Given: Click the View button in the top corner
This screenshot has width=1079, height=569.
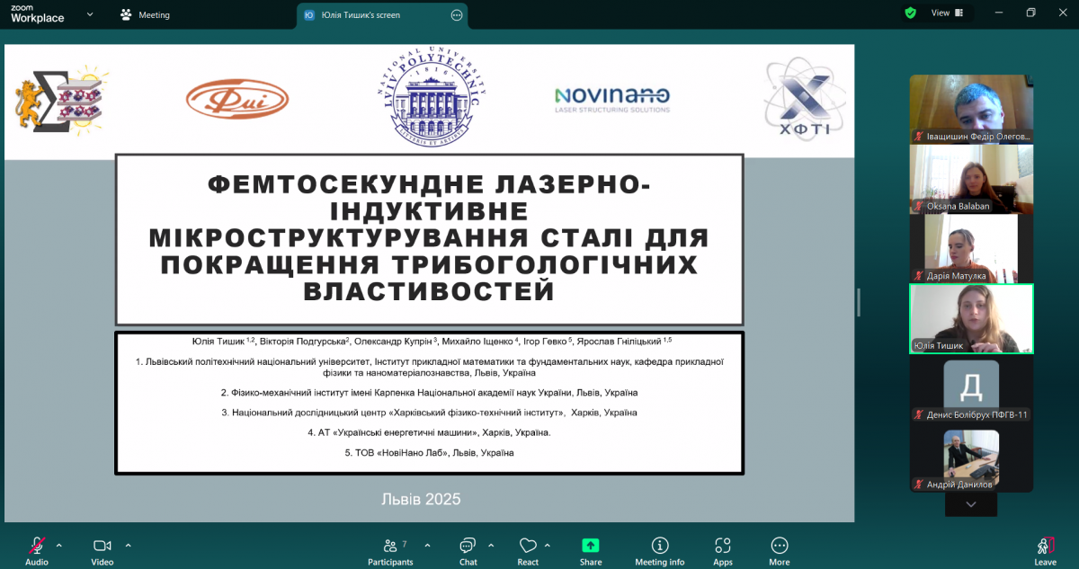Looking at the screenshot, I should click(943, 14).
